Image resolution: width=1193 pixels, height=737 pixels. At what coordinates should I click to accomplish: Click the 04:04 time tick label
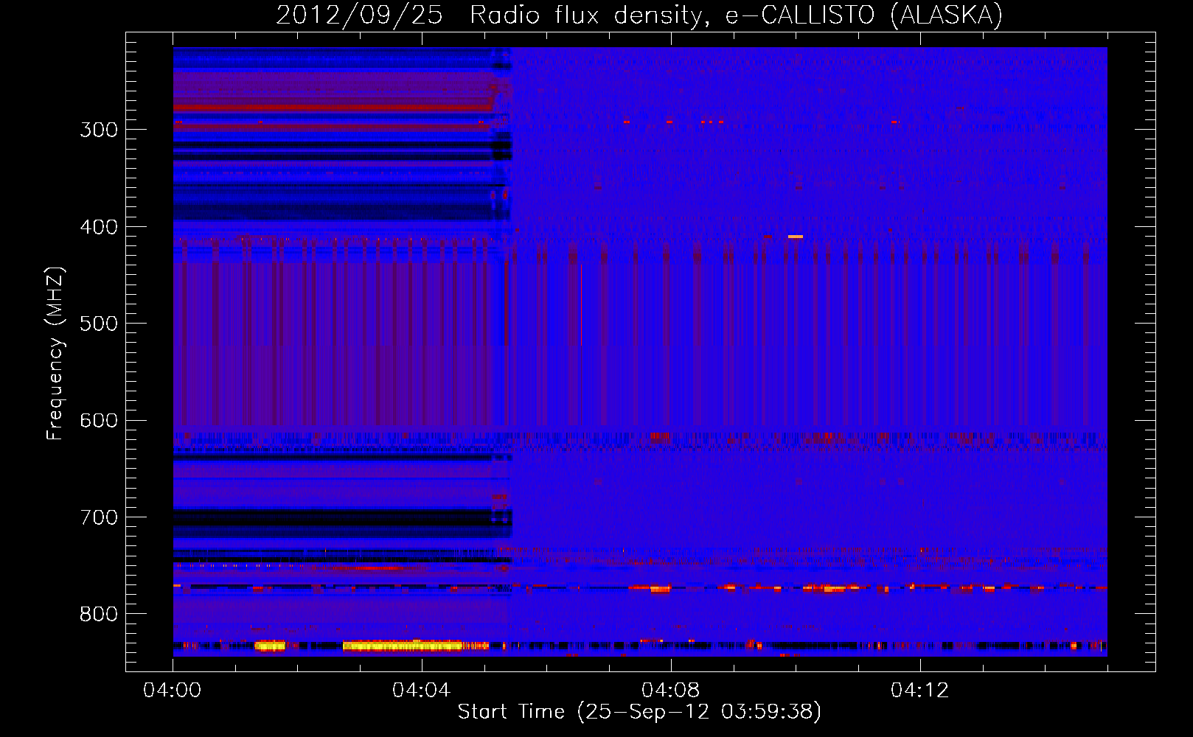pos(422,691)
